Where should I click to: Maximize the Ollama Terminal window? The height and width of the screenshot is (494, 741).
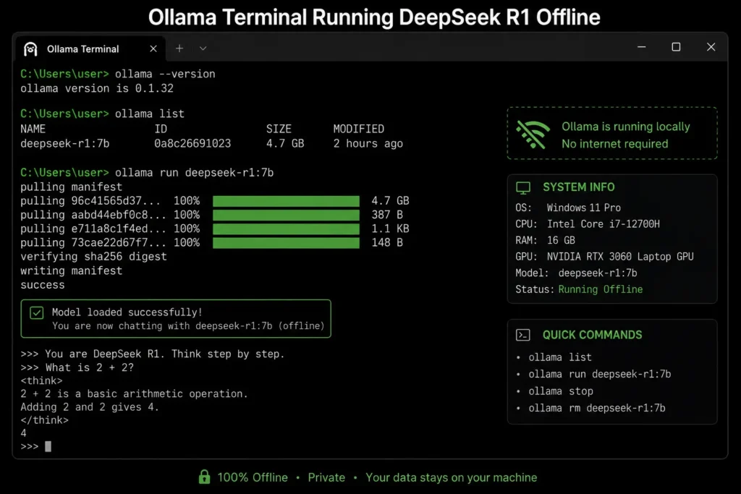(677, 47)
